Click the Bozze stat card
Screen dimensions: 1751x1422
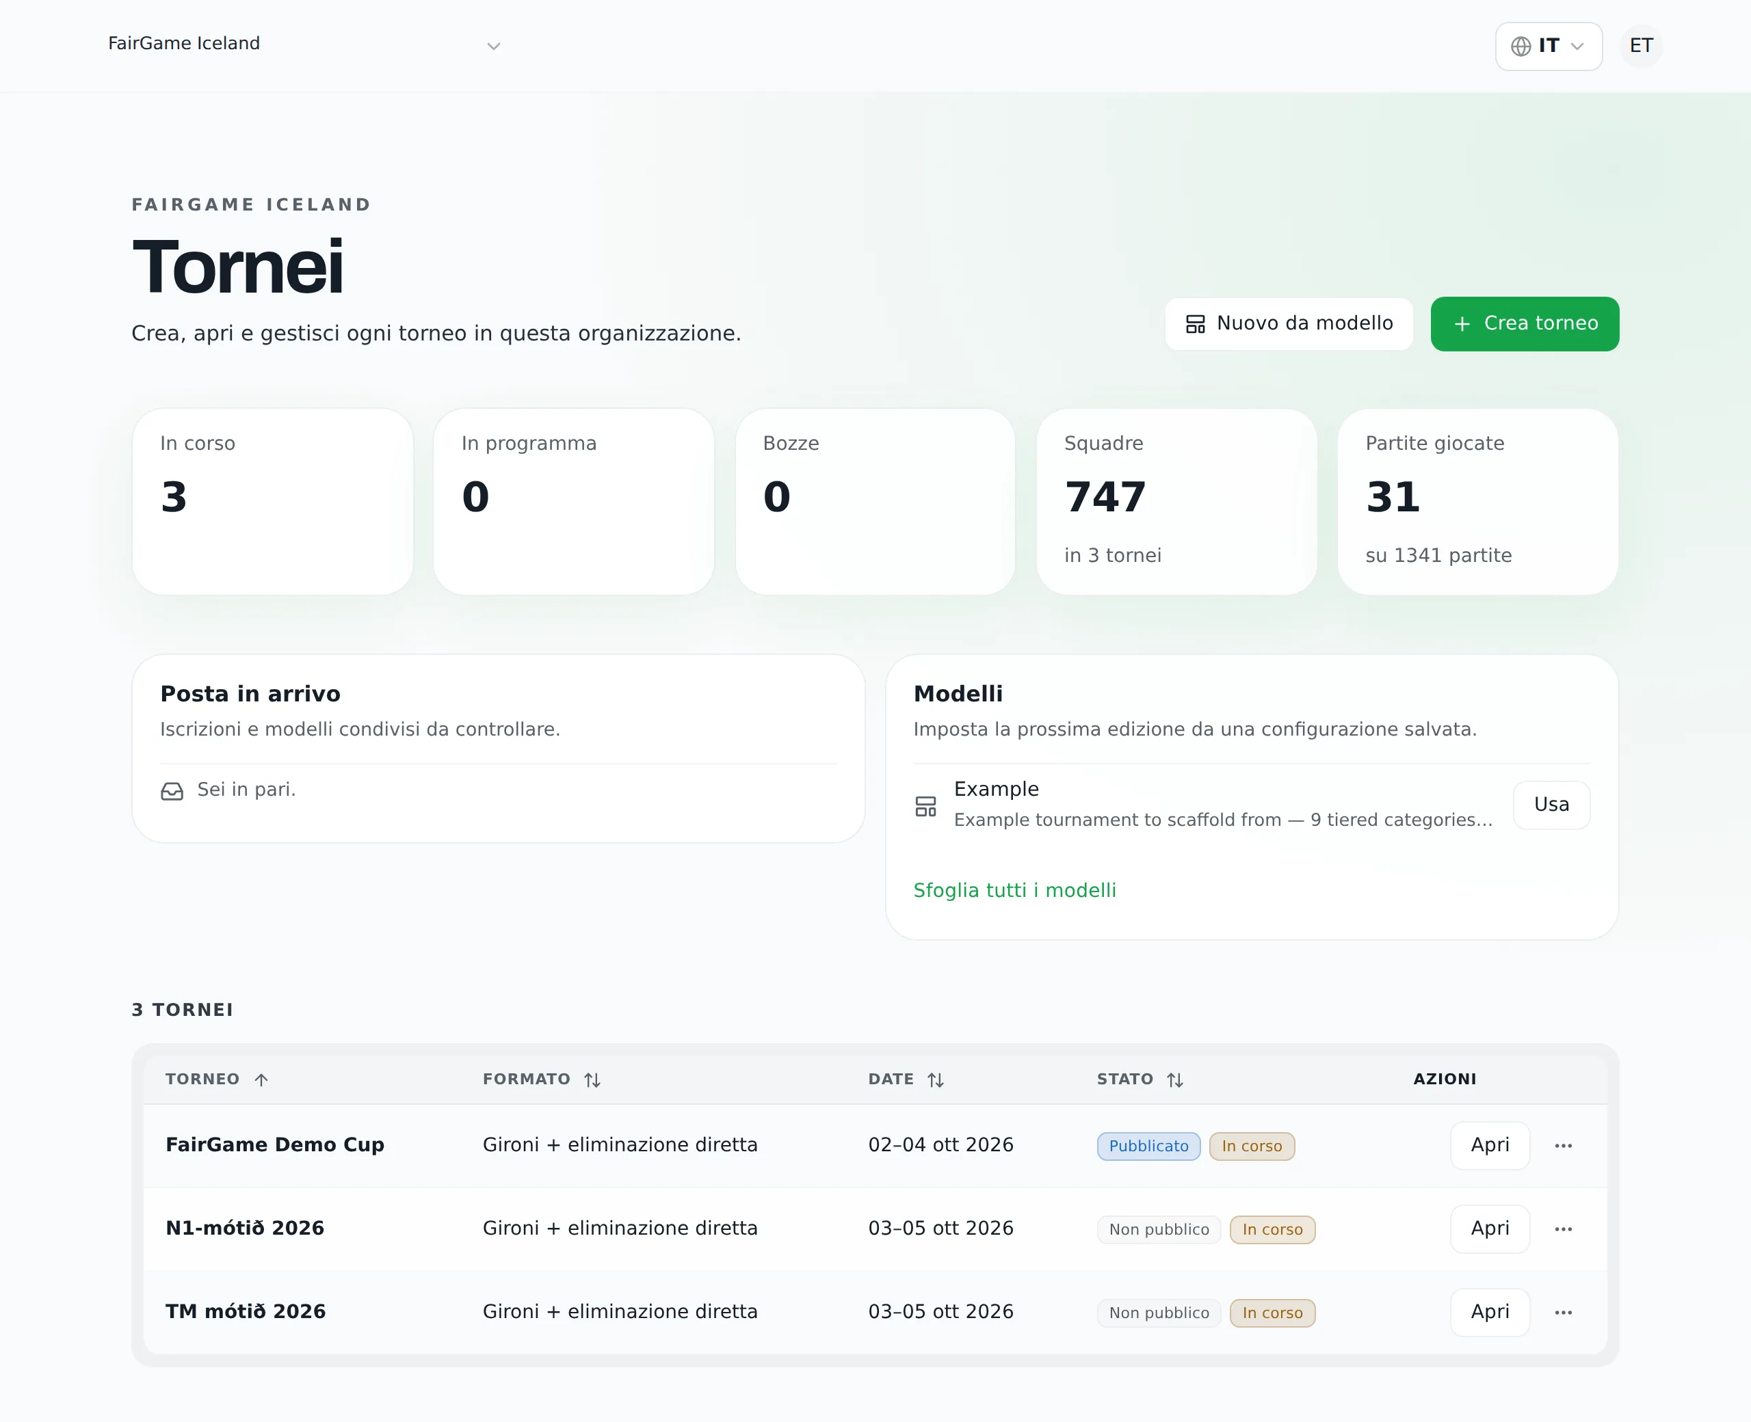874,501
